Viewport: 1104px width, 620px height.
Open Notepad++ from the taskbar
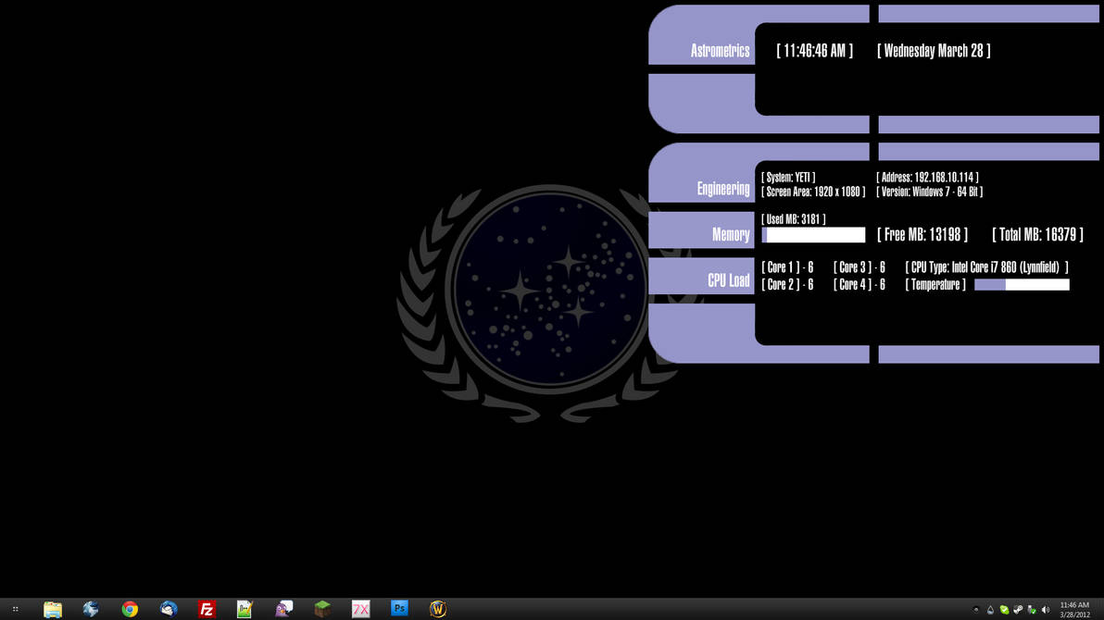point(245,609)
